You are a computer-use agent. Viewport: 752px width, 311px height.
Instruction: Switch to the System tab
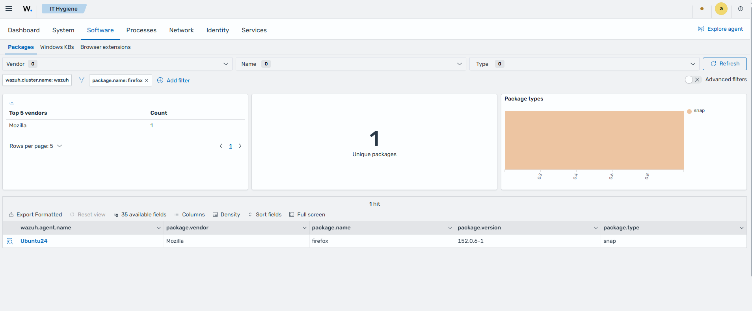click(63, 30)
